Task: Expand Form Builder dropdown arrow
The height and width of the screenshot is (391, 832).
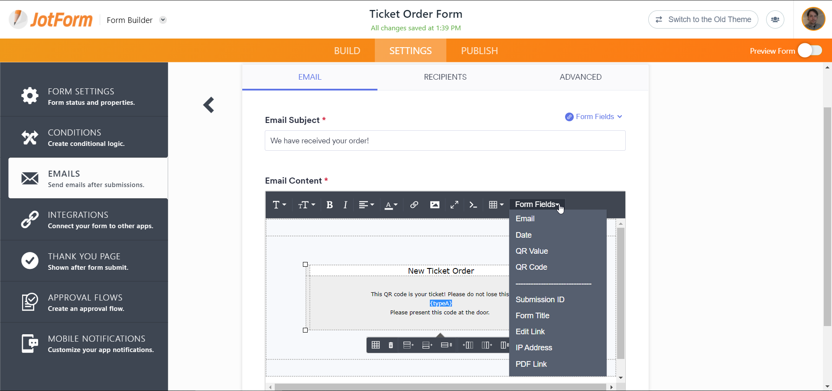Action: 163,20
